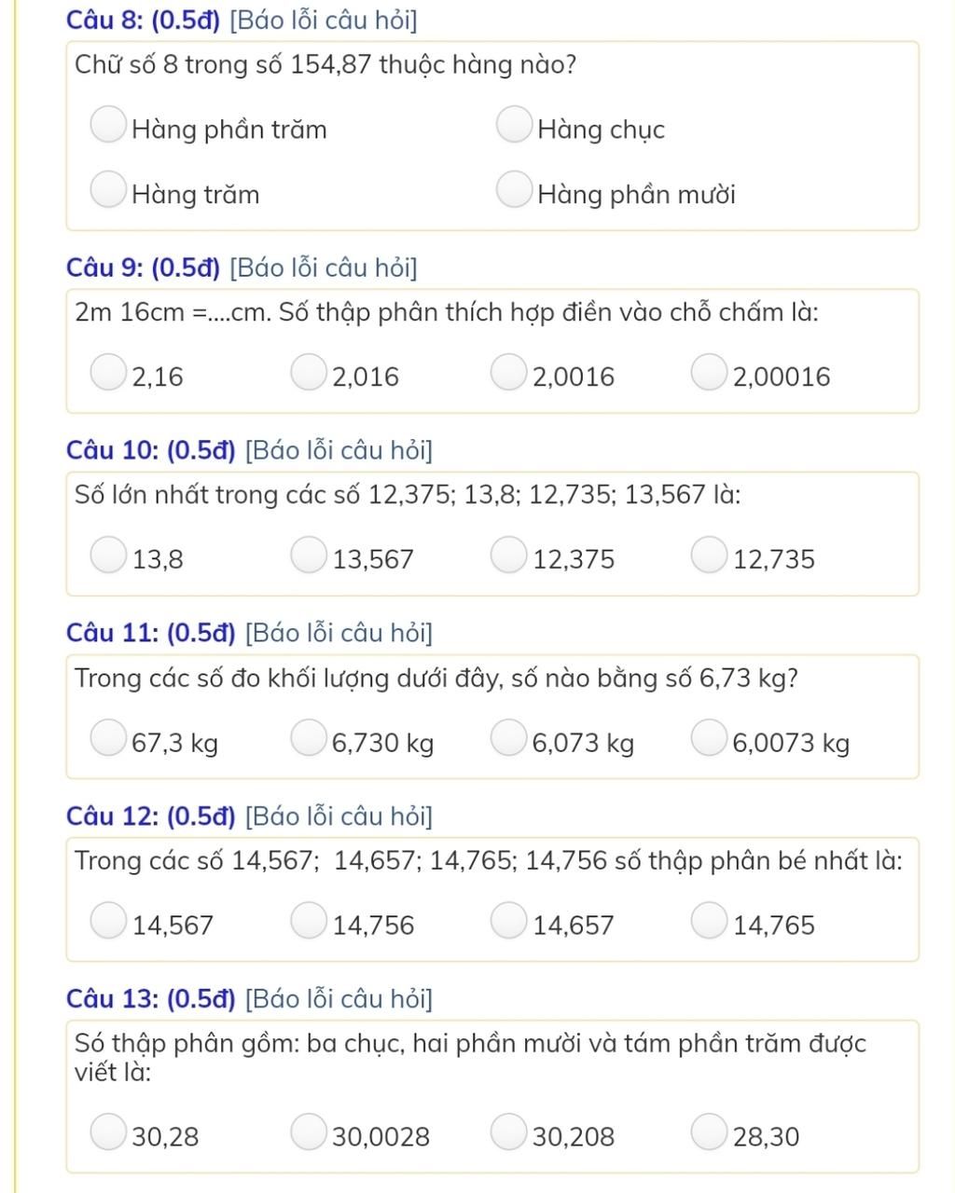Screen dimensions: 955x1193
Task: Select answer 'Hàng phần trăm' for Câu 8
Action: pos(109,125)
